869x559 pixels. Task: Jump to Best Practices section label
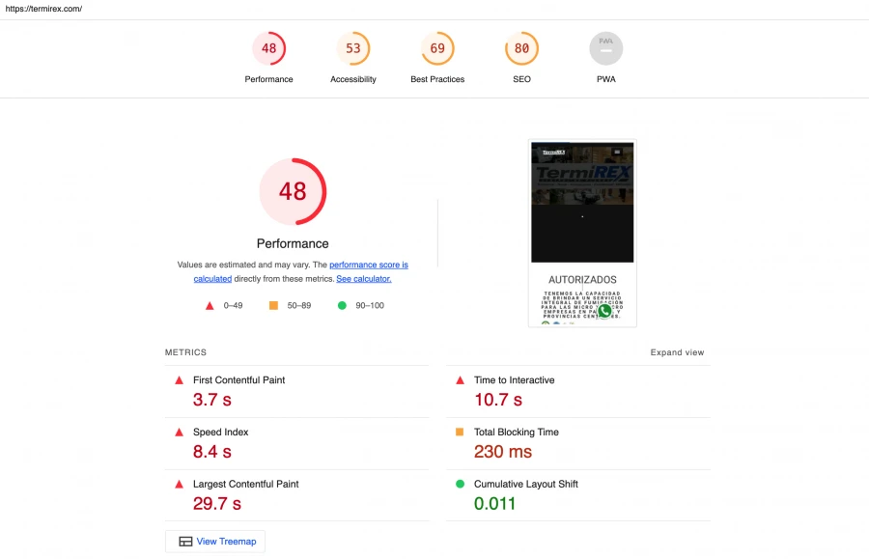(x=437, y=79)
